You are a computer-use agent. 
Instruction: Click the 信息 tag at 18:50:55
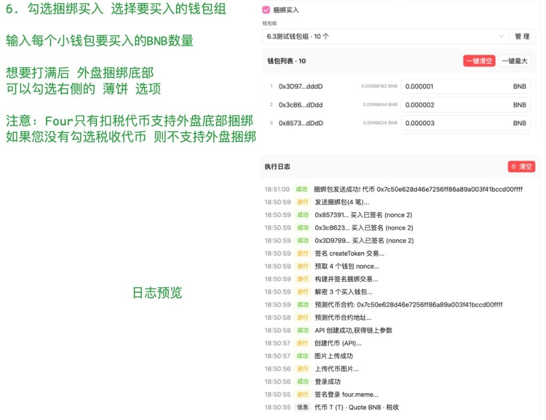pyautogui.click(x=302, y=407)
